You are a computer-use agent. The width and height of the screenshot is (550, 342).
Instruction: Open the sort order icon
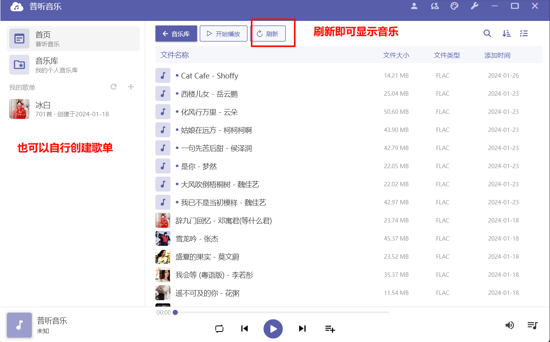(x=507, y=34)
